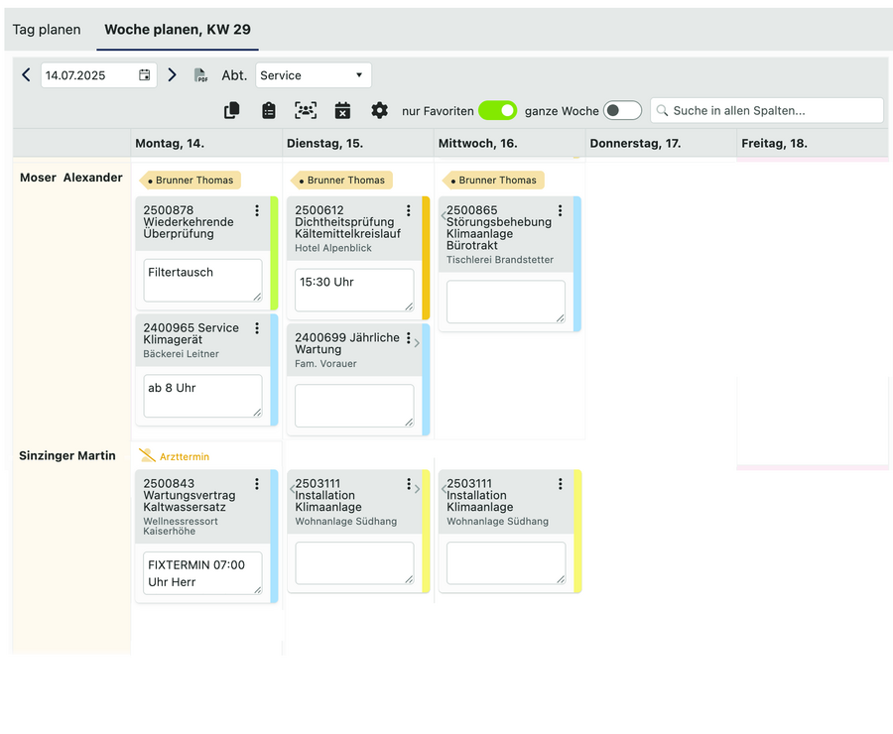The width and height of the screenshot is (893, 734).
Task: Open the kebab menu on order 2500865
Action: pos(560,210)
